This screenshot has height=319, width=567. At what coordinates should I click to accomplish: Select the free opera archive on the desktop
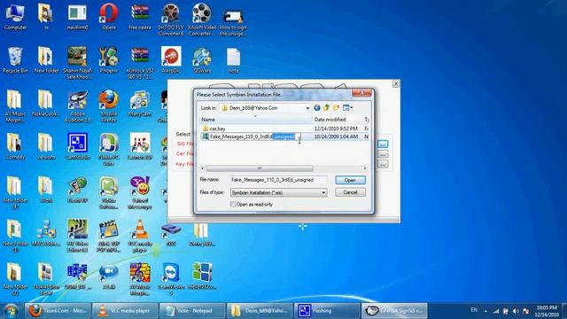140,17
